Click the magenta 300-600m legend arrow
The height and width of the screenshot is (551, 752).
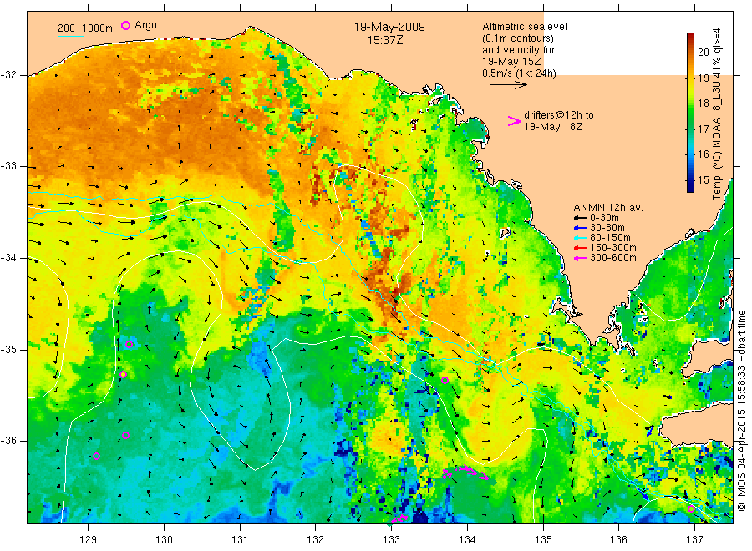tap(580, 258)
